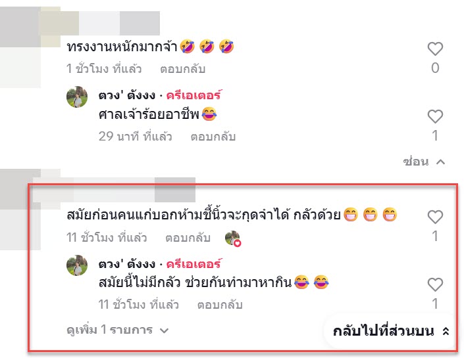
Task: Click ตอบกลับ under สมัยนี้ไม่มีกลัว reply
Action: tap(220, 305)
